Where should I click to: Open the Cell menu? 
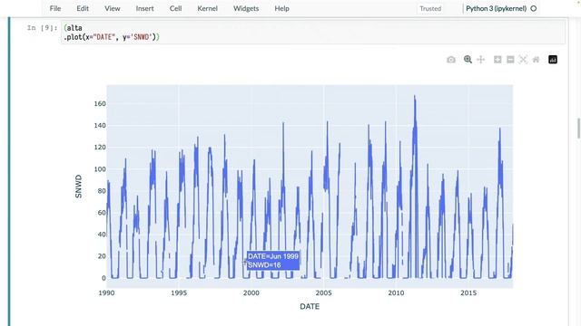coord(175,8)
